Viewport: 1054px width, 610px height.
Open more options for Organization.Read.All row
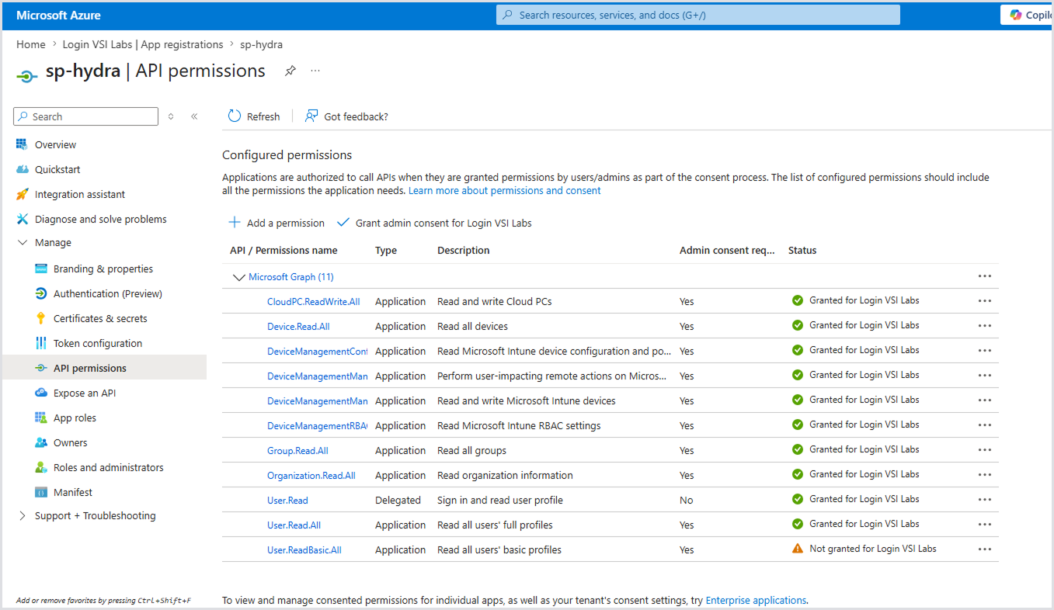(985, 475)
